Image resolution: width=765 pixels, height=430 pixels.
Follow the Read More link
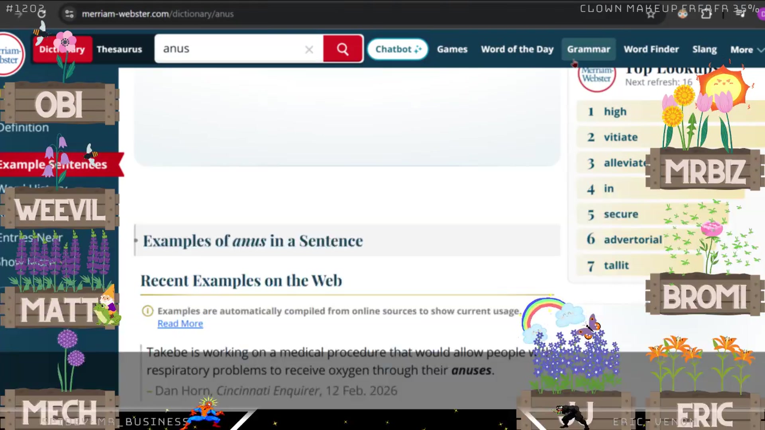tap(180, 324)
